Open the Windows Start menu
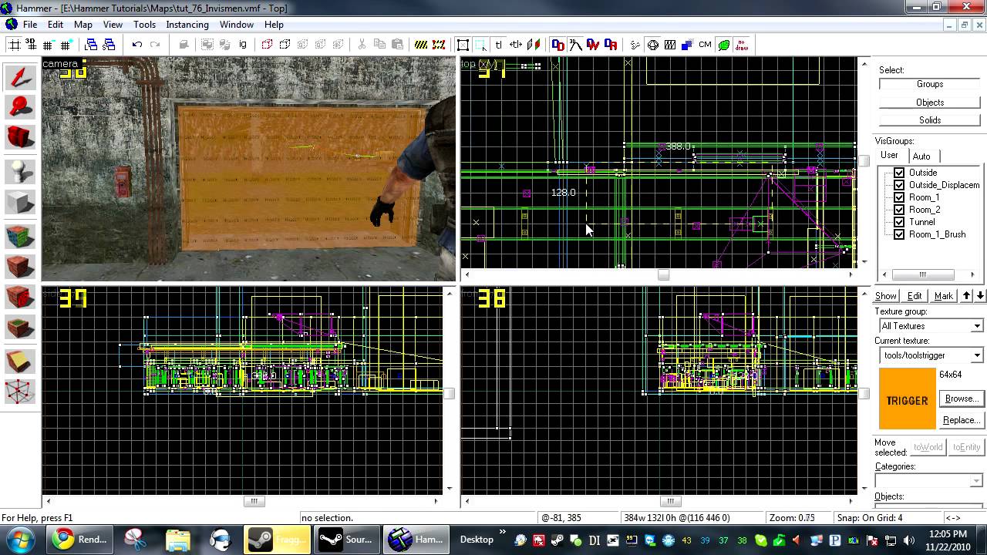This screenshot has height=555, width=987. pos(19,539)
